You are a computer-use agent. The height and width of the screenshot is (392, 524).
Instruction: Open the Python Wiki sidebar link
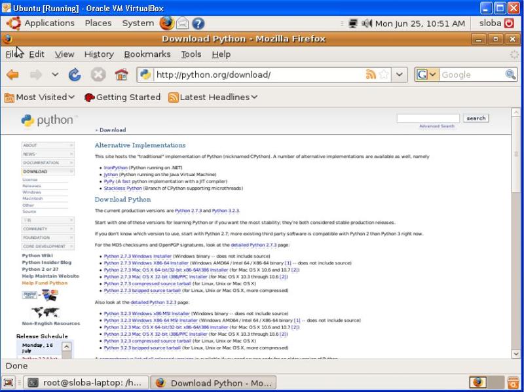tap(37, 255)
